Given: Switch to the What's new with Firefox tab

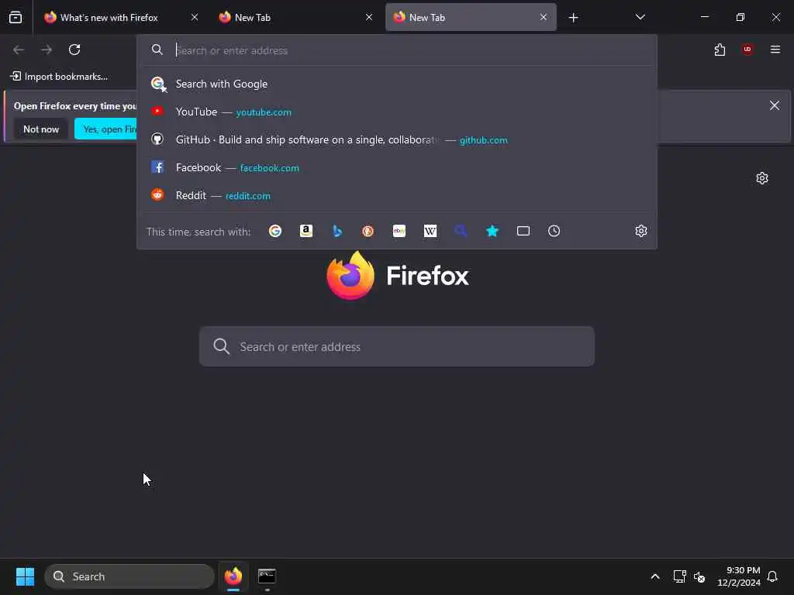Looking at the screenshot, I should click(x=121, y=17).
